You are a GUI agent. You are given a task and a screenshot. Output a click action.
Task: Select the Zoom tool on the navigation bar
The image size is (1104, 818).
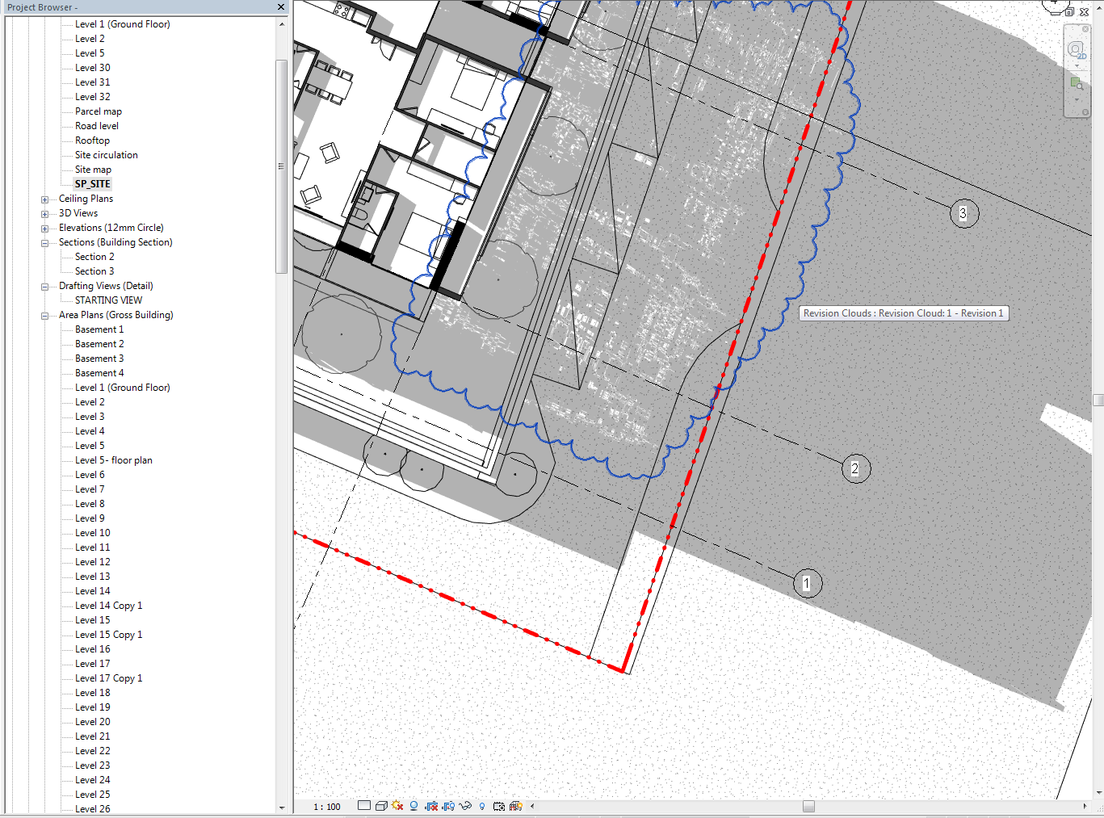(1077, 83)
